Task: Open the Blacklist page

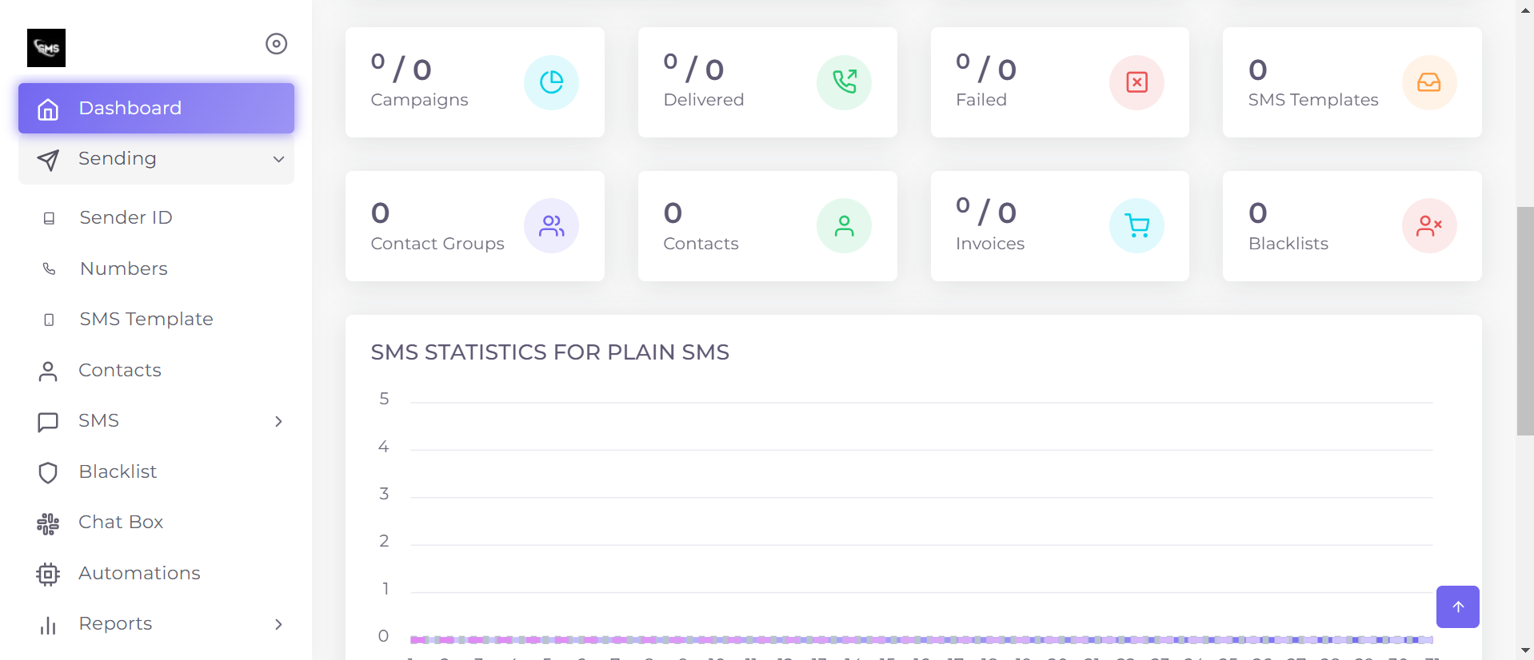Action: click(118, 471)
